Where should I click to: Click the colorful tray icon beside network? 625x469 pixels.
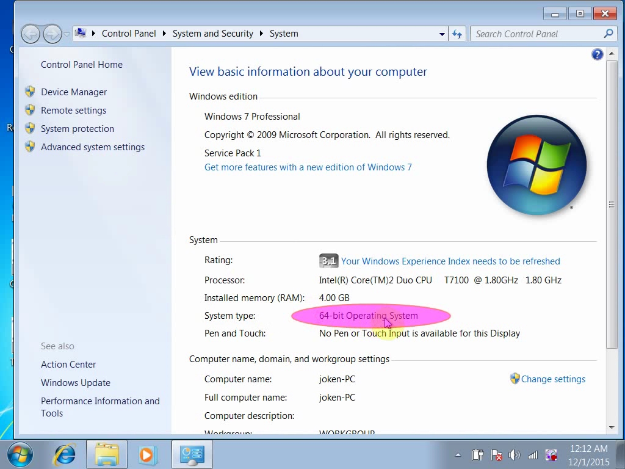[551, 454]
